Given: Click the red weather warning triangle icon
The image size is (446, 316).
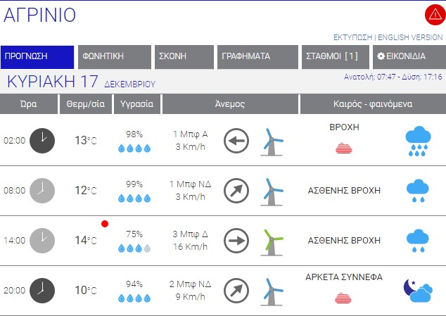Looking at the screenshot, I should 434,14.
